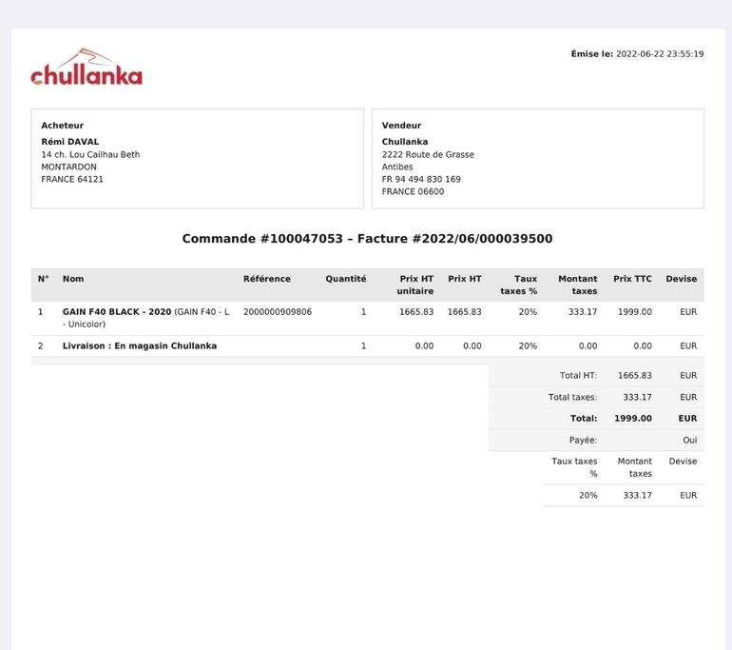The image size is (732, 650).
Task: Click row number 2
Action: (40, 345)
